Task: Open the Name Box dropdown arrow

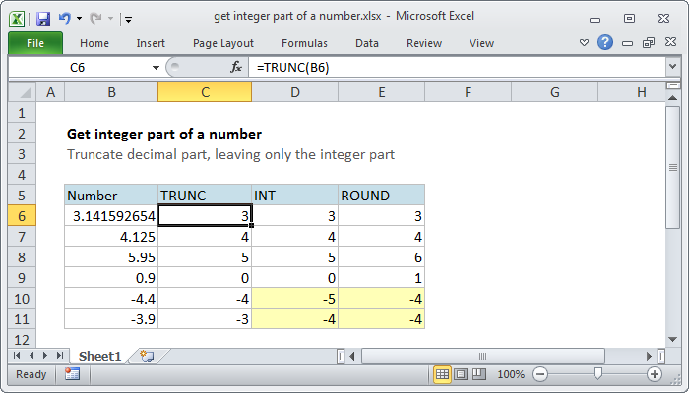Action: [x=156, y=68]
